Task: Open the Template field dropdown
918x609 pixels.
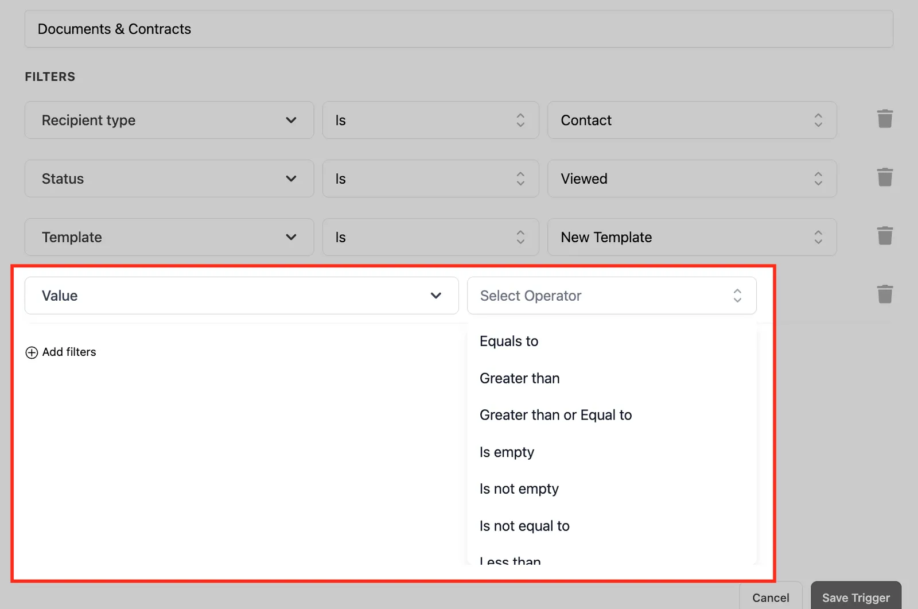Action: 169,237
